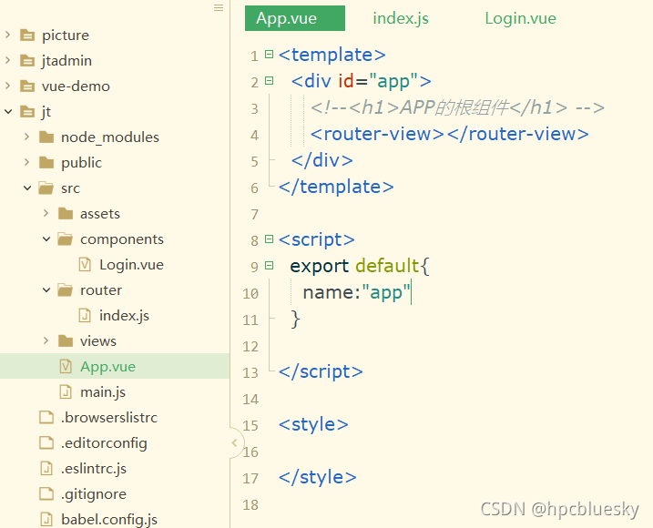Click the .gitignore file icon
The width and height of the screenshot is (653, 528).
[46, 493]
